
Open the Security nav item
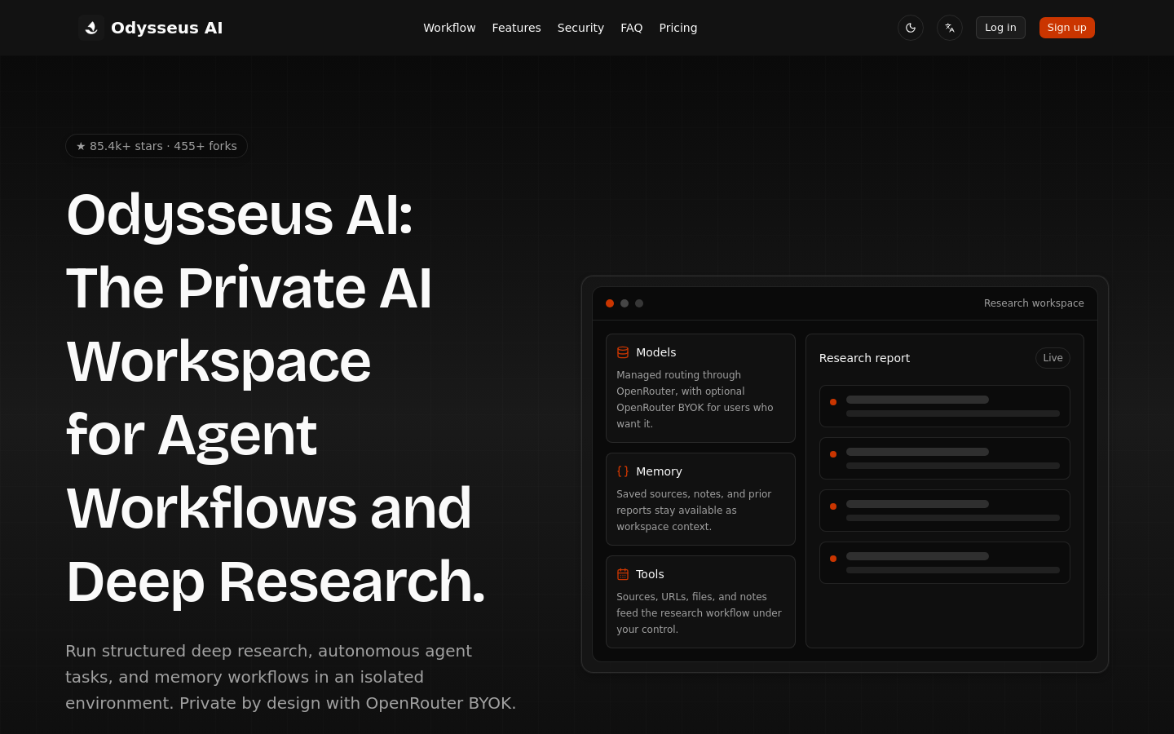click(x=580, y=28)
